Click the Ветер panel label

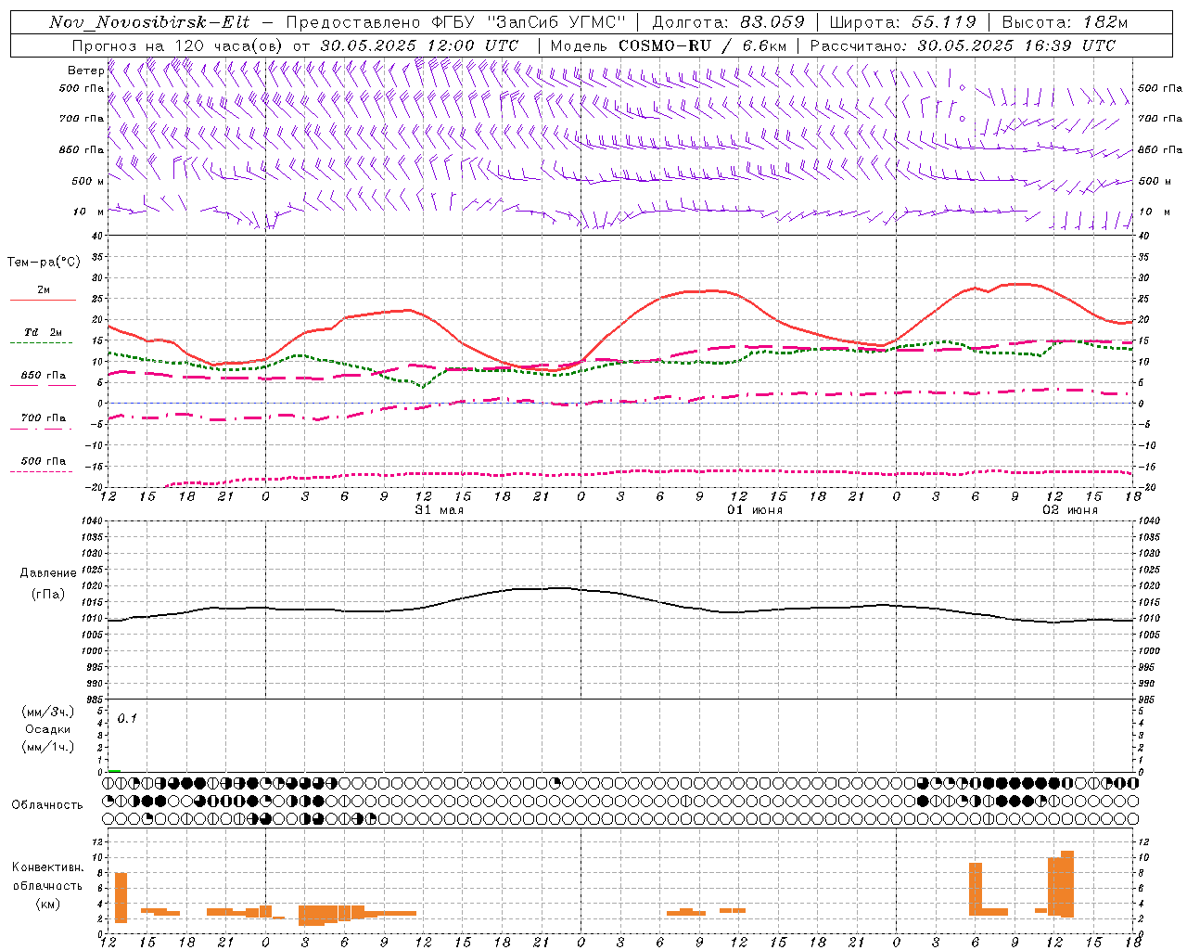coord(86,71)
